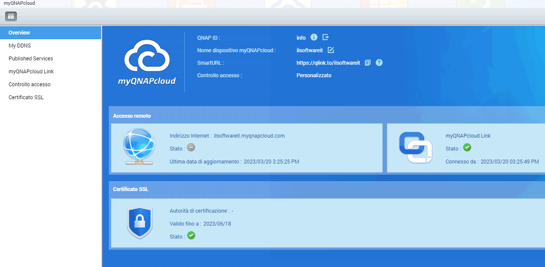
Task: Click the Accesso remoto section header
Action: pyautogui.click(x=132, y=116)
